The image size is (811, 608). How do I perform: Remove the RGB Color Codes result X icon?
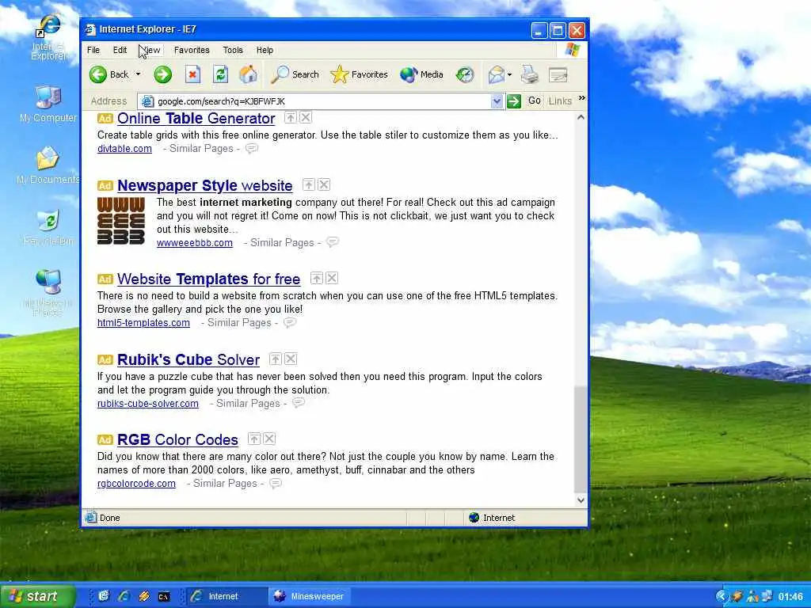click(x=269, y=439)
